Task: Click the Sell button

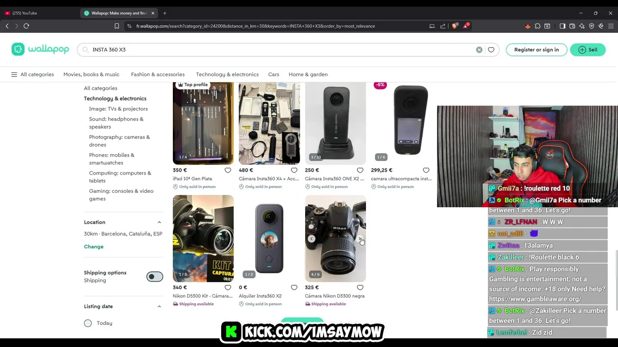Action: pos(588,50)
